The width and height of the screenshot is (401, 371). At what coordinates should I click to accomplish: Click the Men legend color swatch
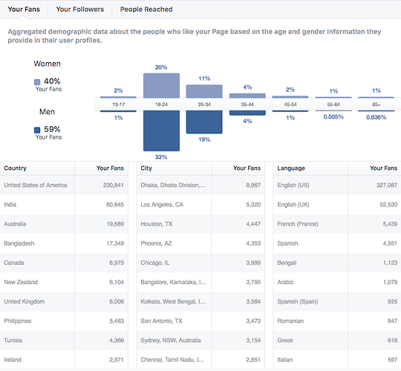tap(37, 130)
